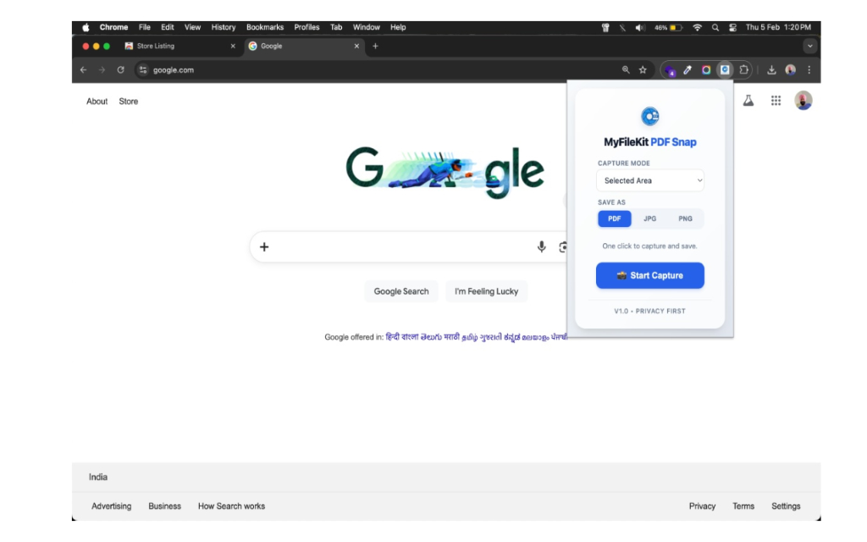Select PDF as save format

tap(615, 218)
